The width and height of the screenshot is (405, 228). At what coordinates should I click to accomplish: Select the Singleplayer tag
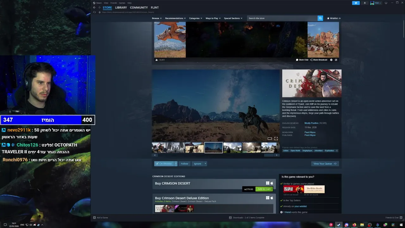(x=307, y=151)
